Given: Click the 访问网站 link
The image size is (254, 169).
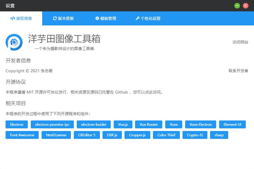Looking at the screenshot, I should (240, 42).
